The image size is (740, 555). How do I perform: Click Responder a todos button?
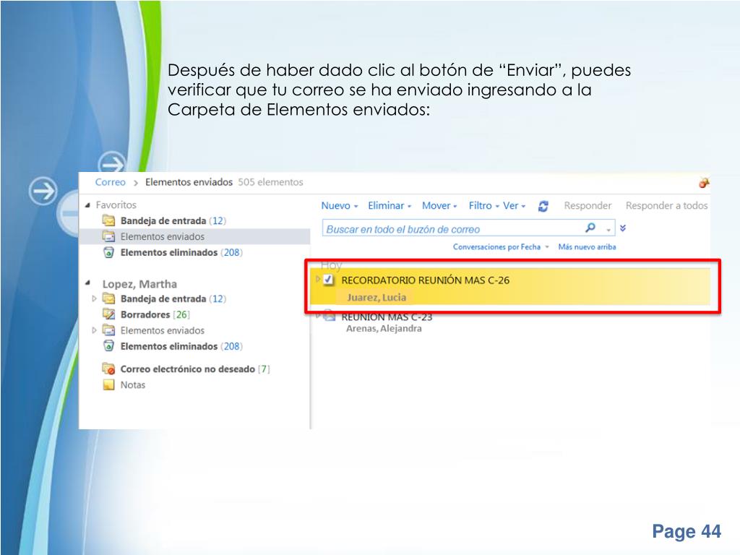(666, 206)
